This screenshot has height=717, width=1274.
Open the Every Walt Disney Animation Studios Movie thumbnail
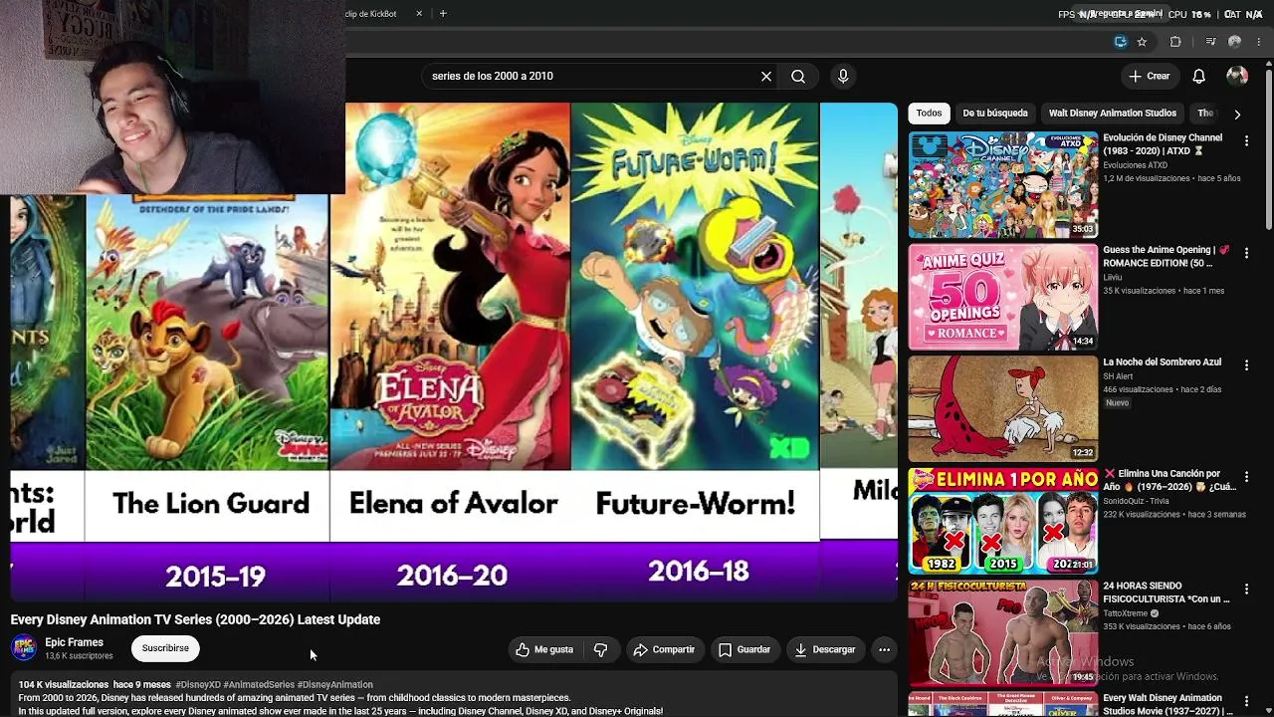click(1002, 704)
